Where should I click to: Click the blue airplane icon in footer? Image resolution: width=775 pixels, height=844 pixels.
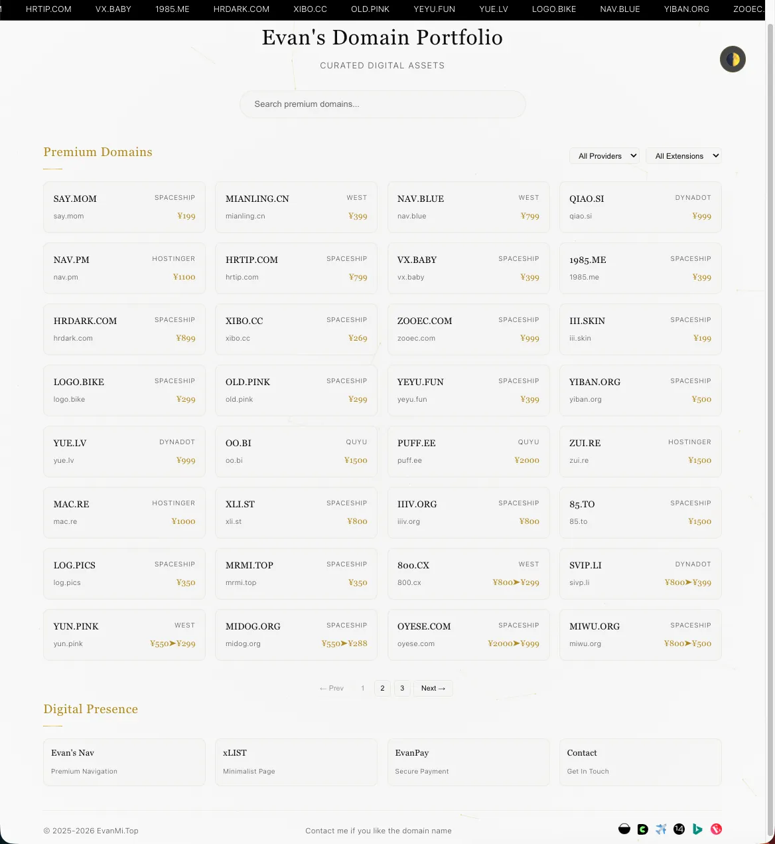point(661,829)
